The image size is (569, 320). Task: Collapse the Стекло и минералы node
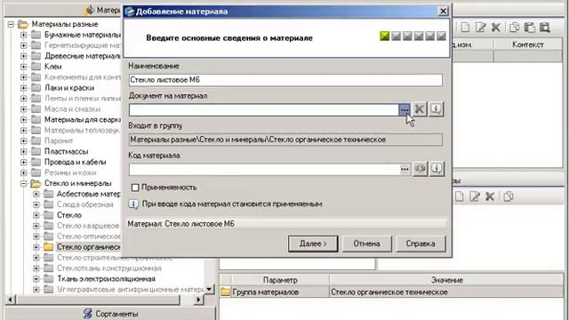click(24, 184)
